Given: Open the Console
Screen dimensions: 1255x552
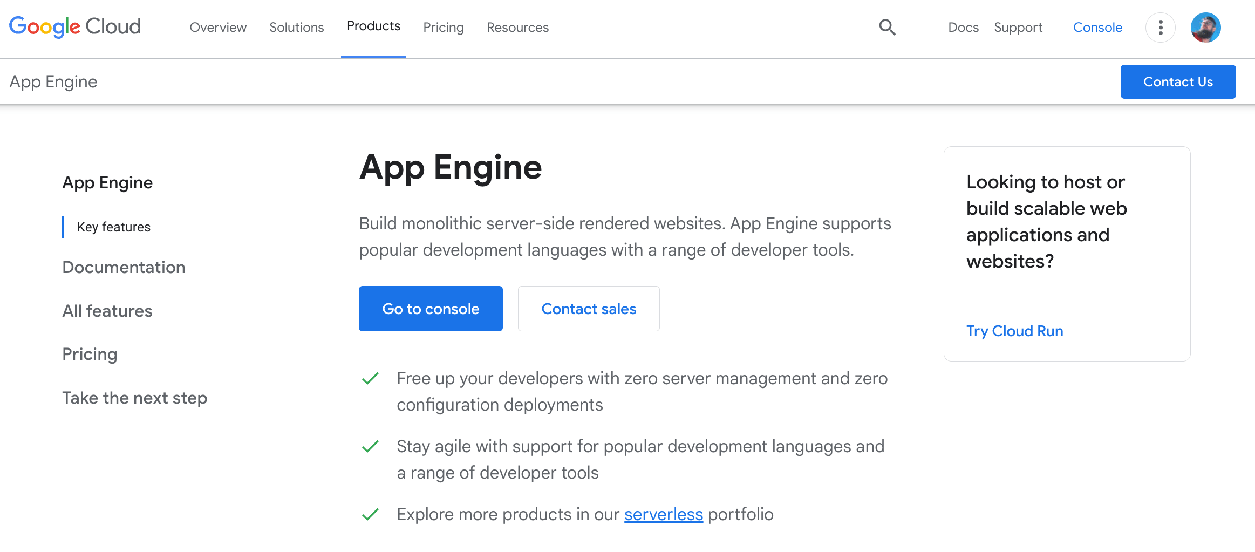Looking at the screenshot, I should [x=1098, y=27].
